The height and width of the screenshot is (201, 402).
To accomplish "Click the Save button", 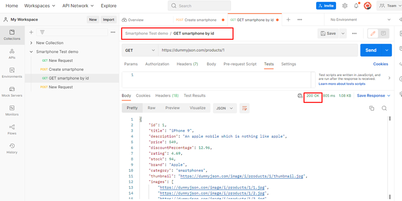I will 328,33.
